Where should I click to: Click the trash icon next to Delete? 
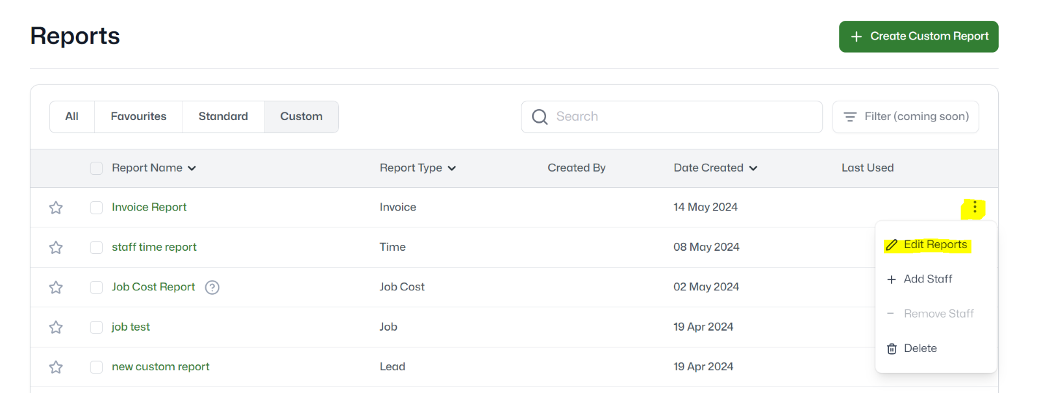[892, 349]
